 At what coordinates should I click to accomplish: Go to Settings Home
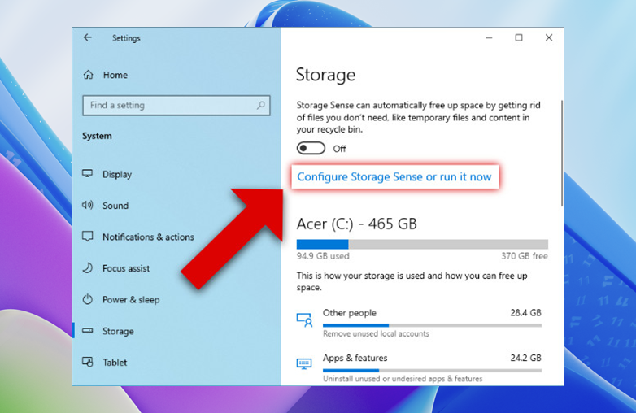point(115,75)
